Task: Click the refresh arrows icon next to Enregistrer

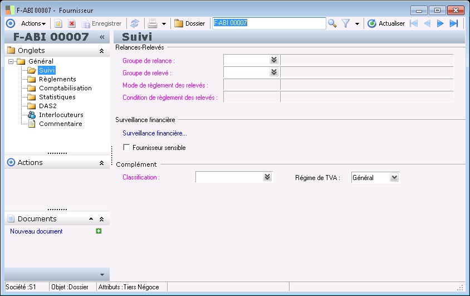Action: click(x=135, y=23)
